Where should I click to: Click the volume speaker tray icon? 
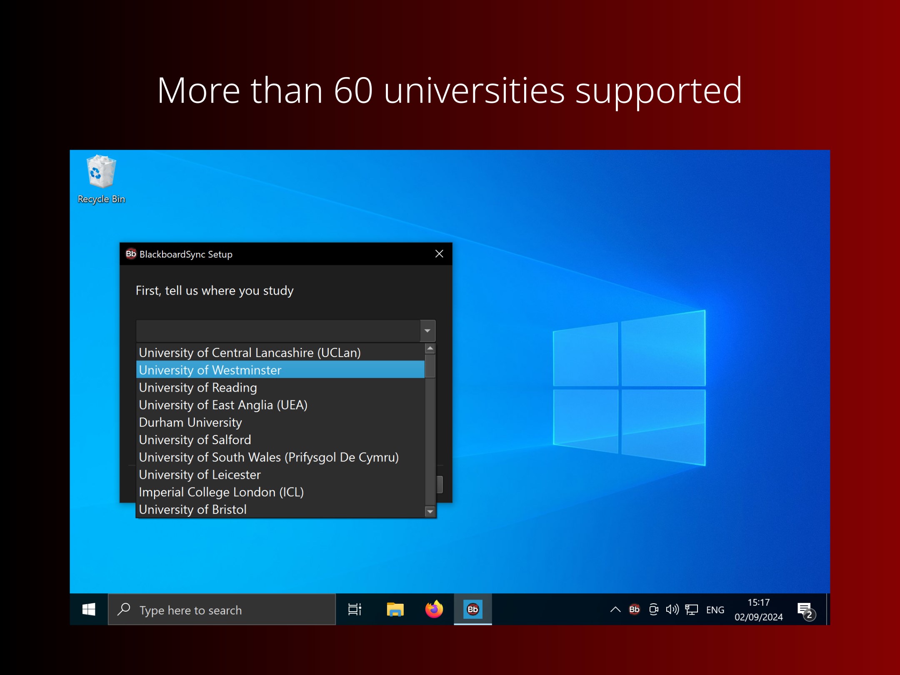tap(672, 610)
